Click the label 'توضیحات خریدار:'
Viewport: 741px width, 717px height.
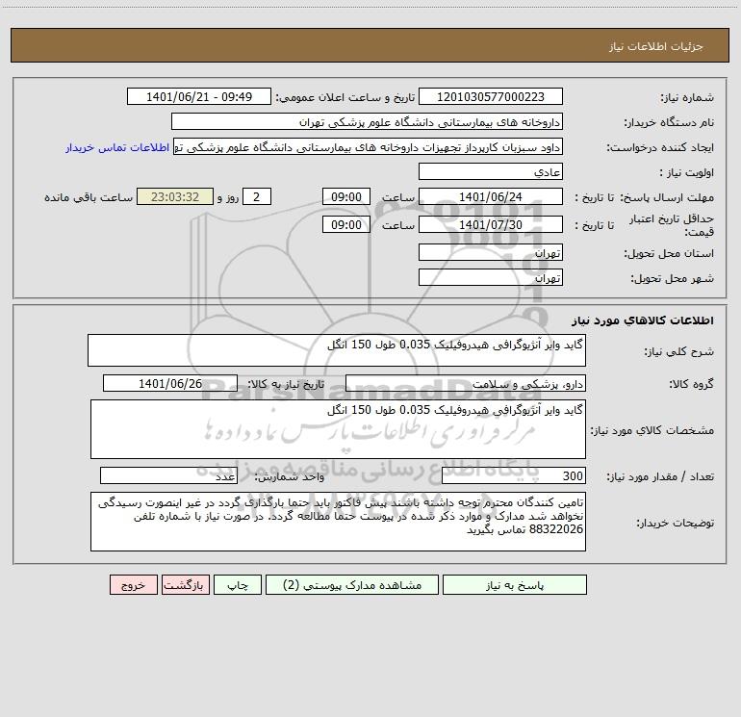click(676, 523)
